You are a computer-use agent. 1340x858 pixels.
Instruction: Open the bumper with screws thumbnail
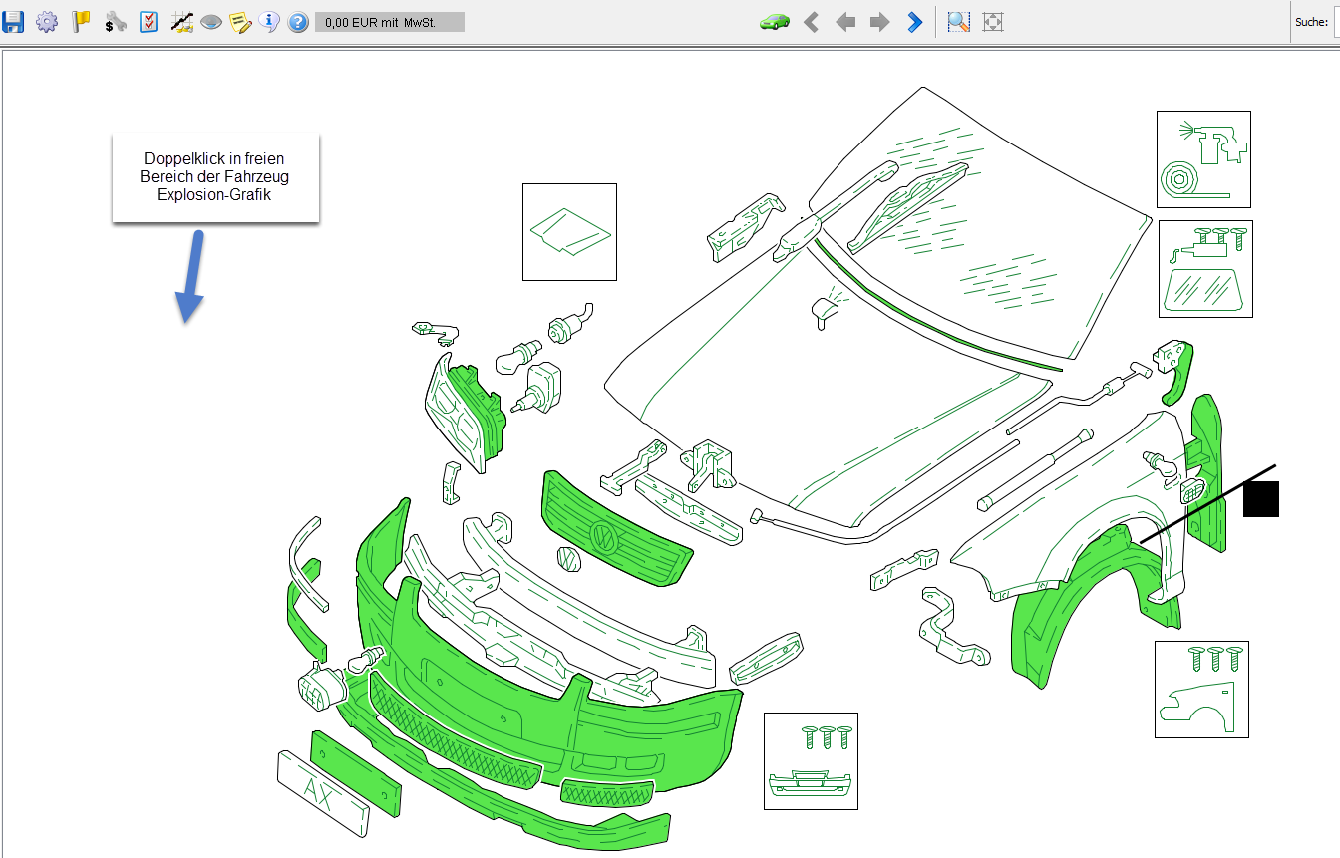pyautogui.click(x=811, y=761)
